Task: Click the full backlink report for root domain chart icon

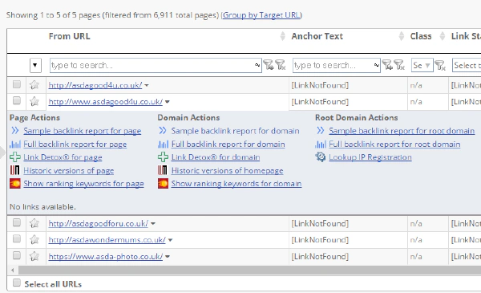Action: click(x=321, y=144)
